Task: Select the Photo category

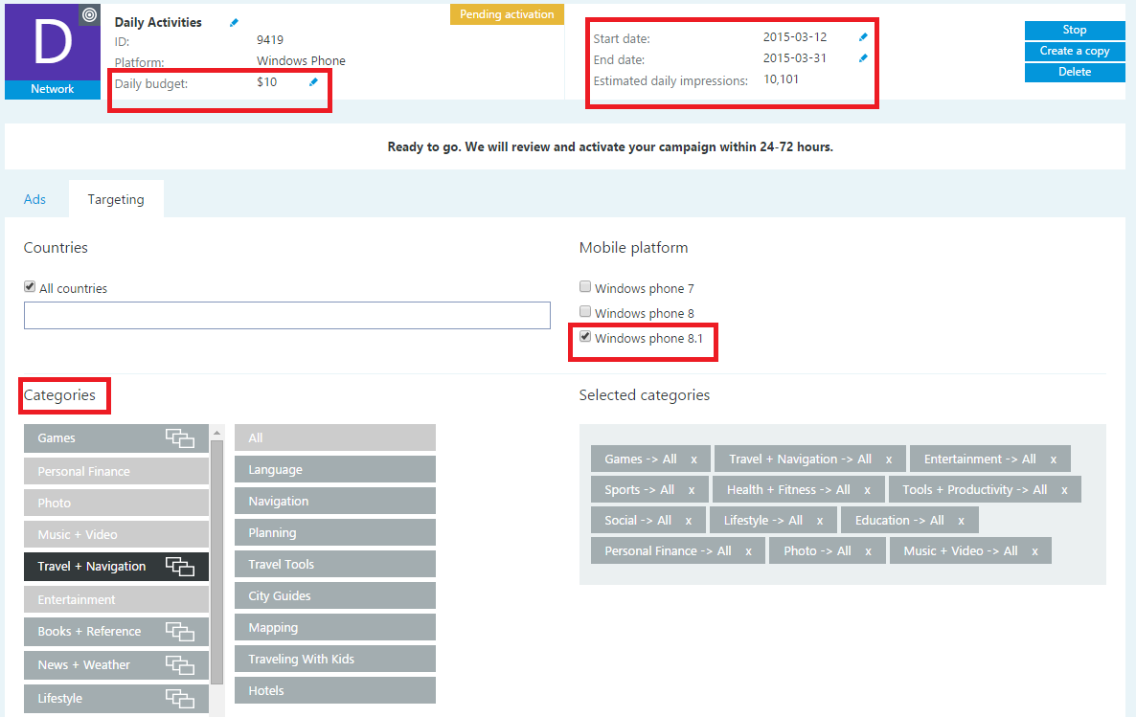Action: pos(116,503)
